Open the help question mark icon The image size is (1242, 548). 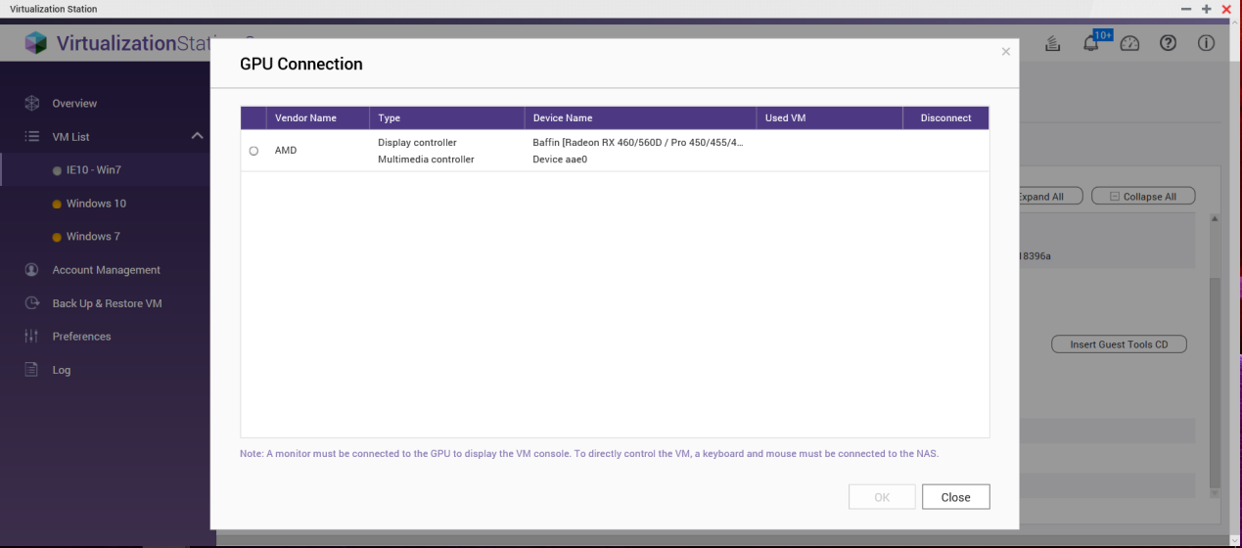pos(1168,44)
